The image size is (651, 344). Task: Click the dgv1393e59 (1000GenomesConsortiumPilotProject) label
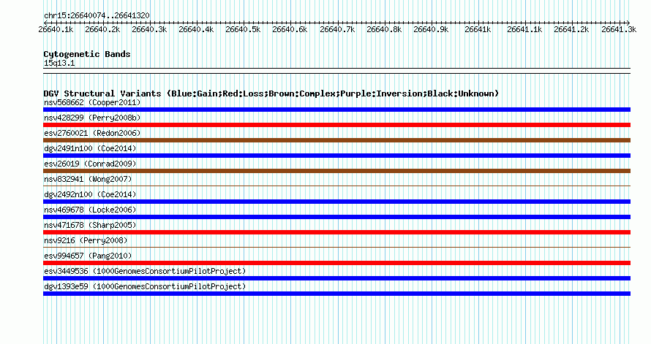(x=145, y=286)
